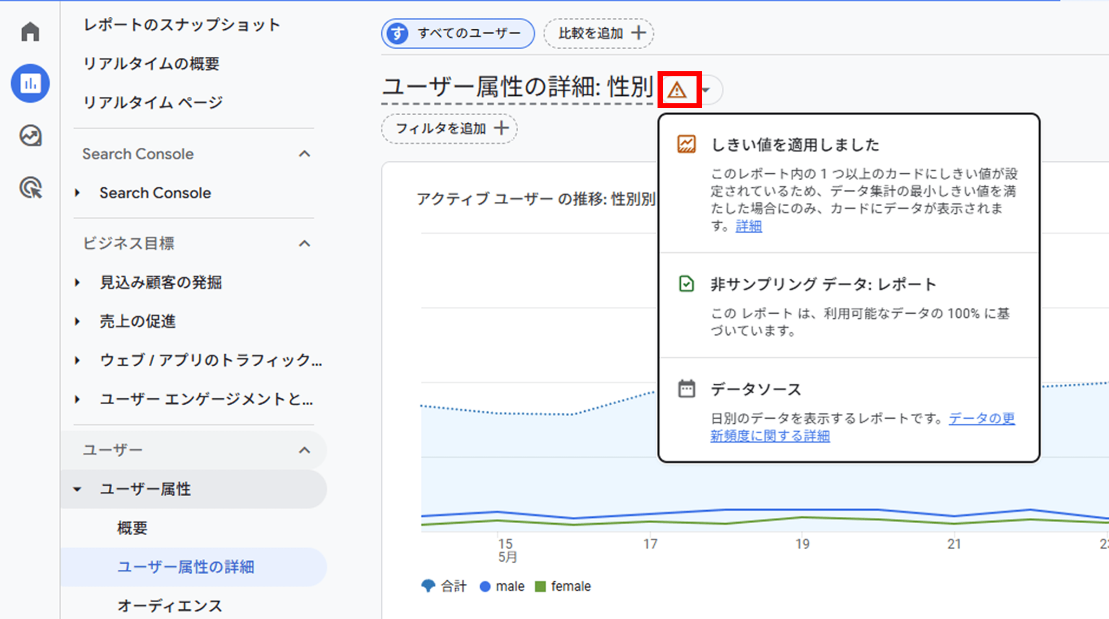Toggle the 合計 legend item
This screenshot has height=619, width=1109.
[x=444, y=586]
